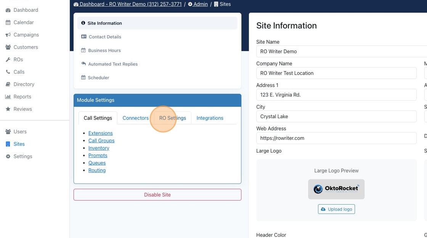Switch to the RO Settings tab
The width and height of the screenshot is (427, 238).
point(173,118)
